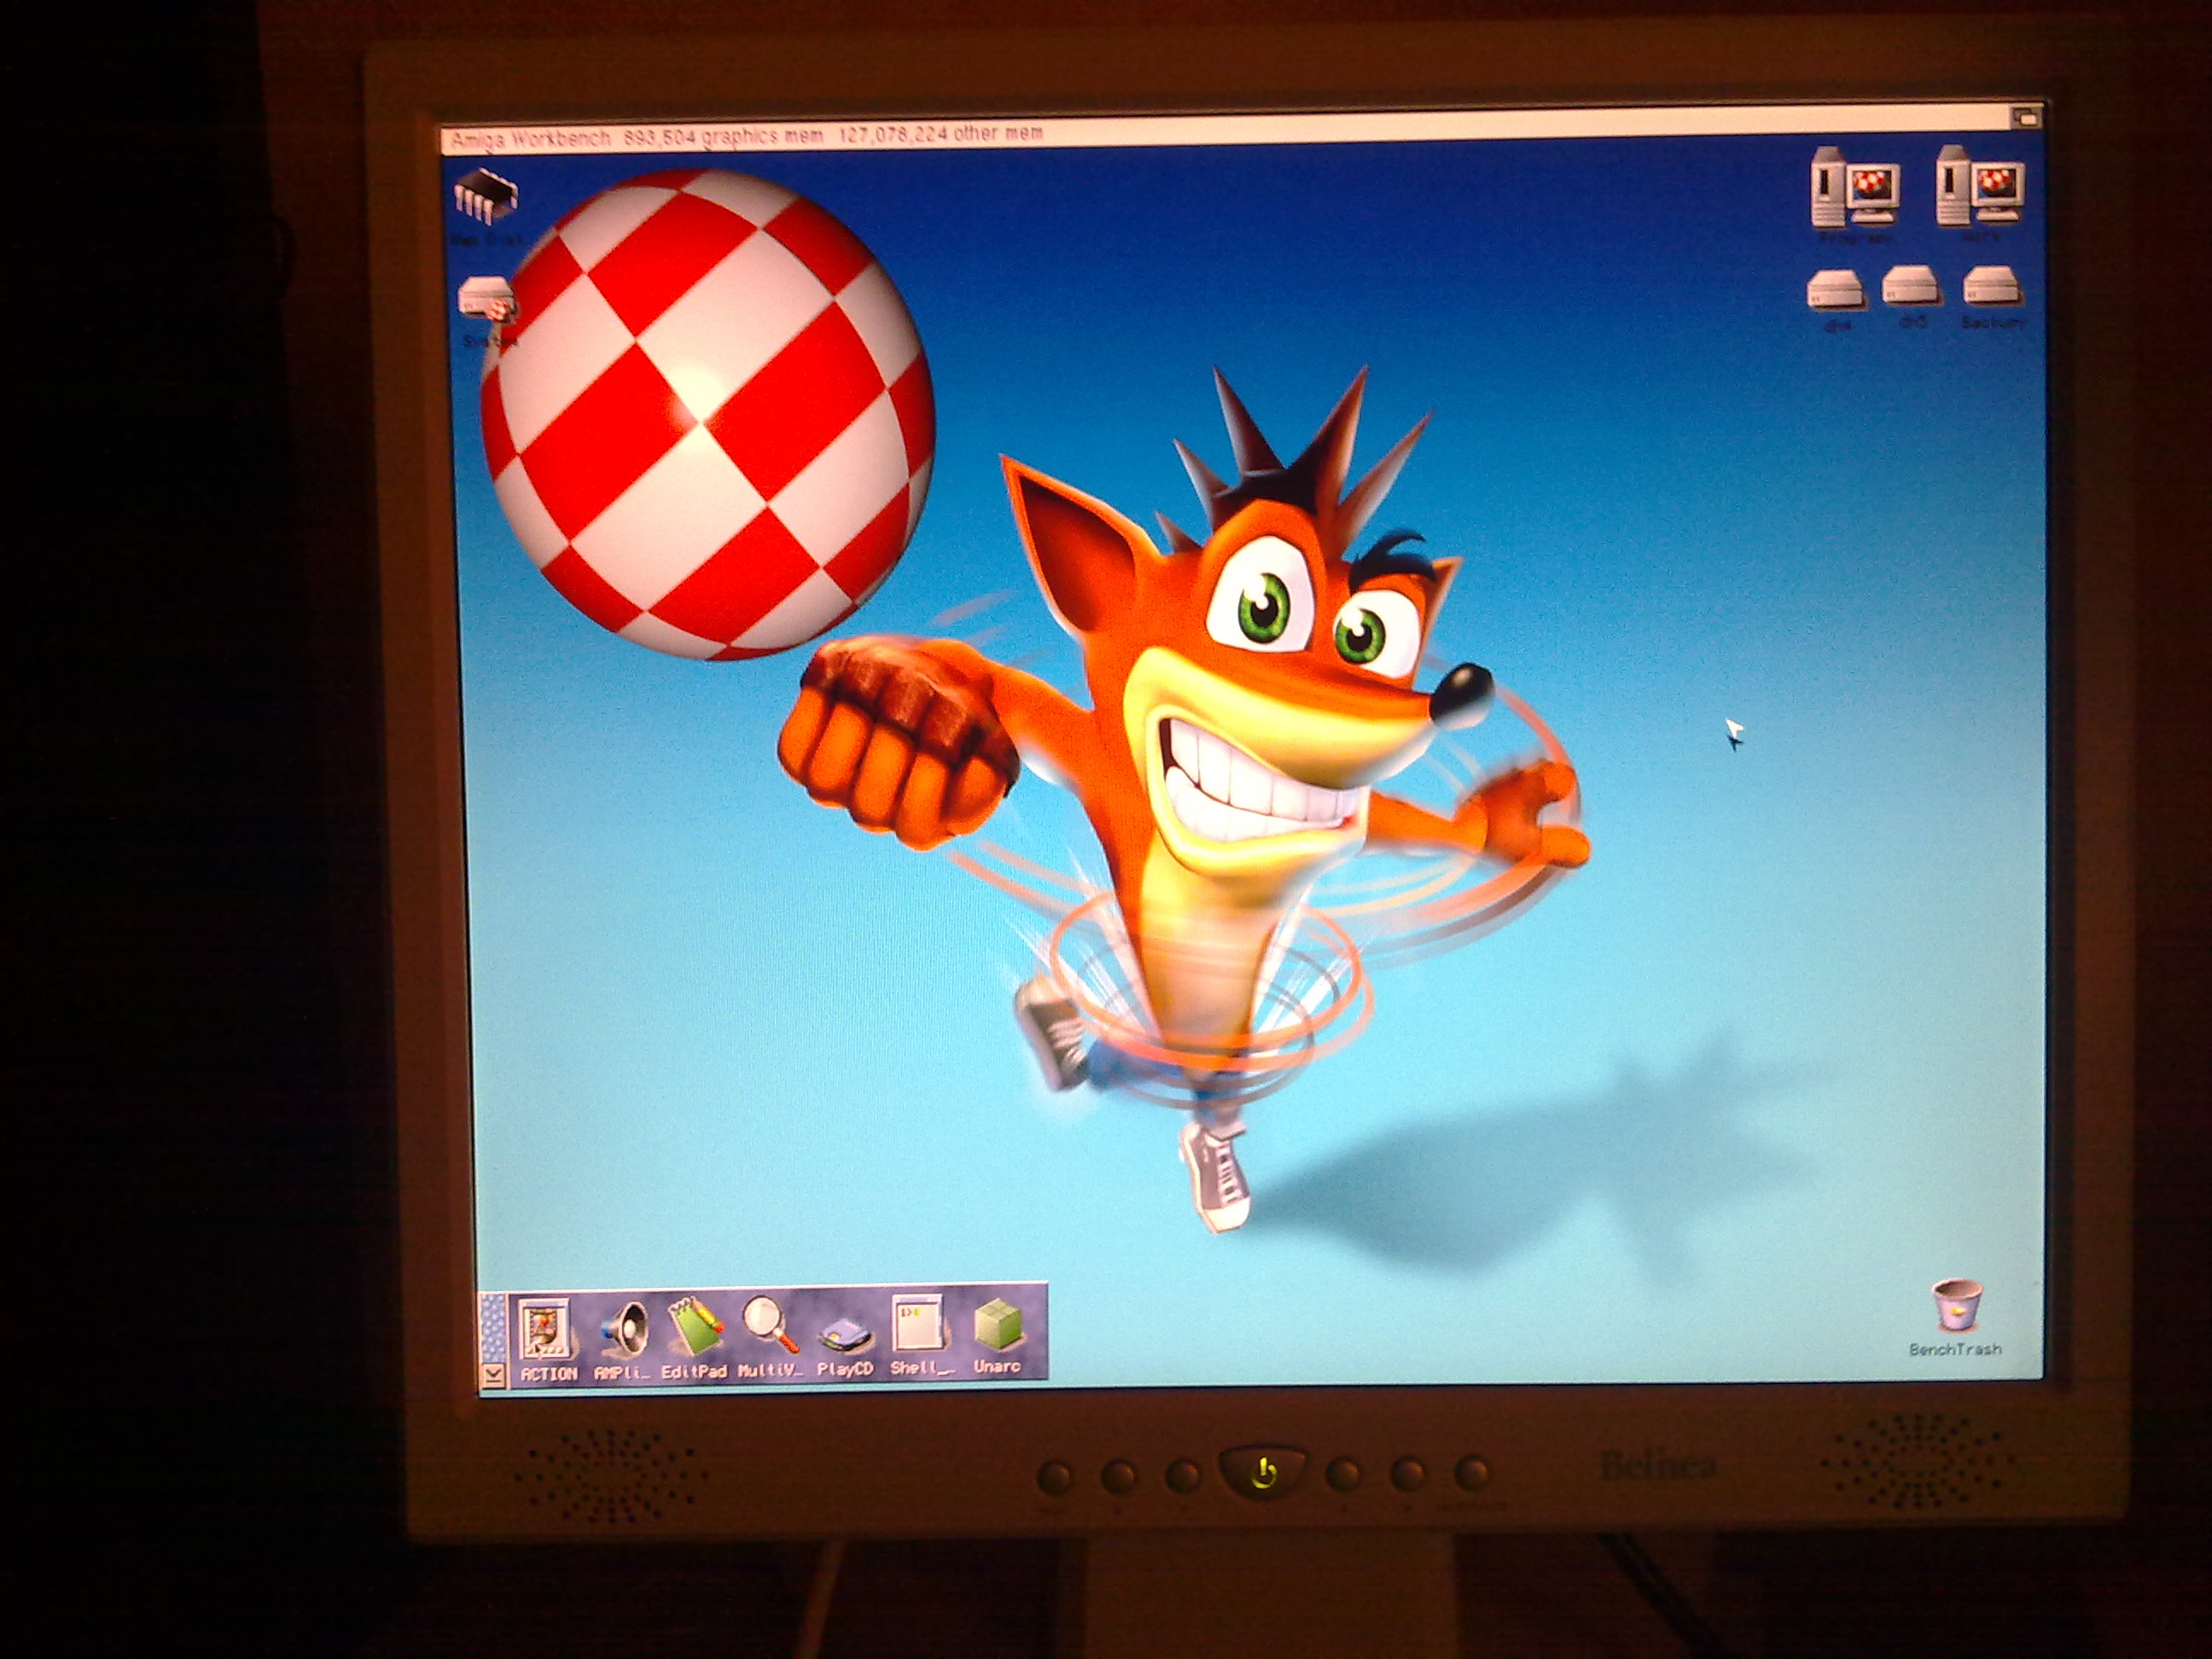
Task: Click the screen depth gadget in title bar
Action: pyautogui.click(x=2026, y=116)
